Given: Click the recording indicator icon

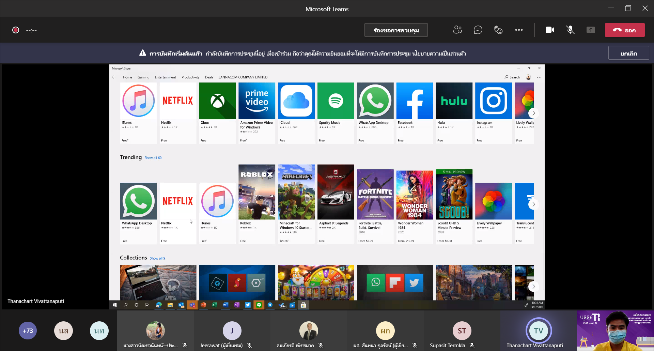Looking at the screenshot, I should coord(16,30).
